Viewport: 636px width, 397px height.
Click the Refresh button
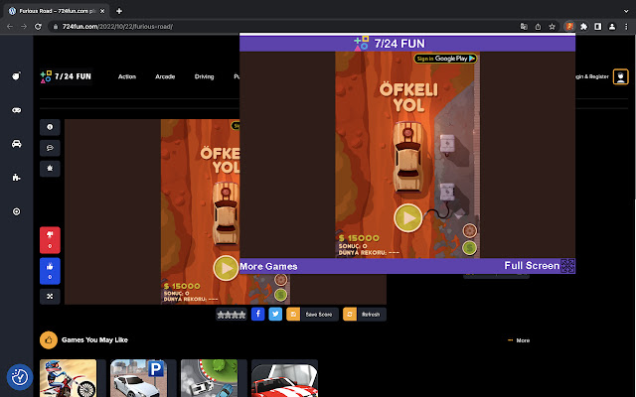[365, 314]
